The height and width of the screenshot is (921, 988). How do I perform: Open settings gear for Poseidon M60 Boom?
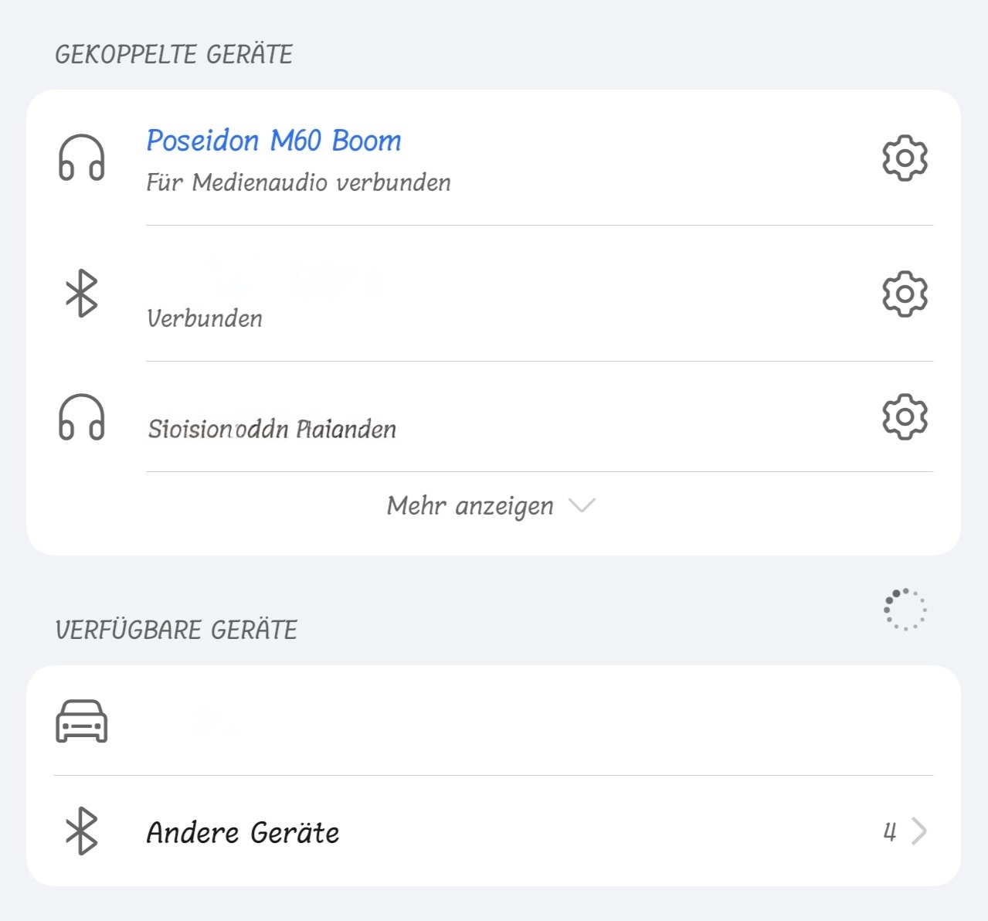(x=905, y=158)
